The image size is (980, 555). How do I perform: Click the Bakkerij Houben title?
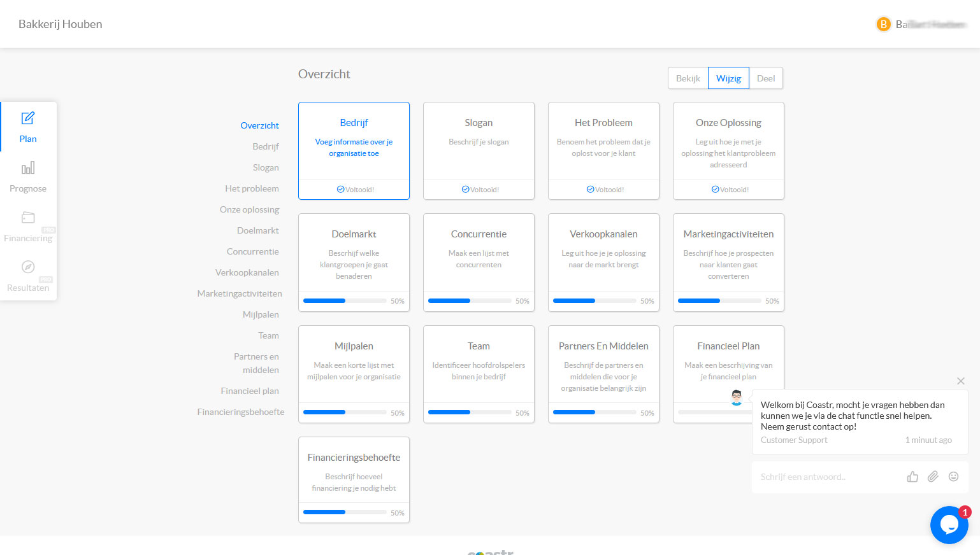[60, 24]
